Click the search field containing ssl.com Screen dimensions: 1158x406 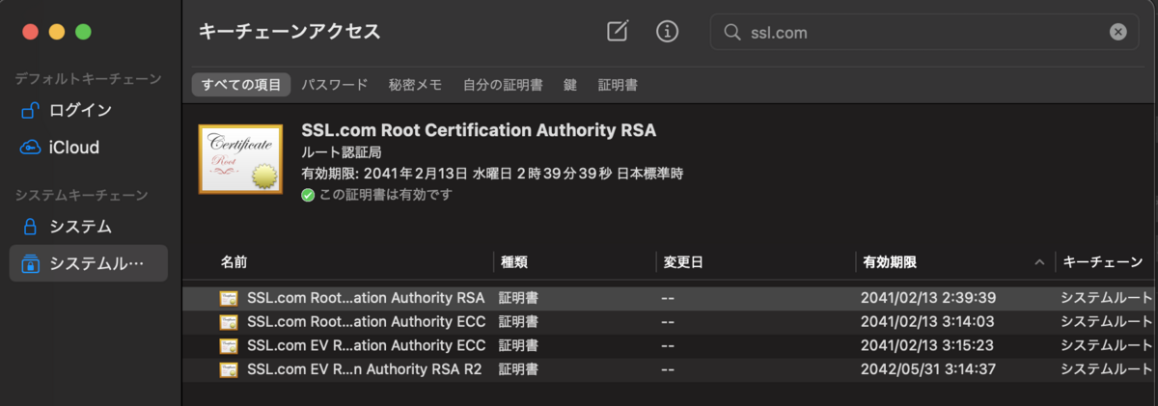tap(924, 32)
